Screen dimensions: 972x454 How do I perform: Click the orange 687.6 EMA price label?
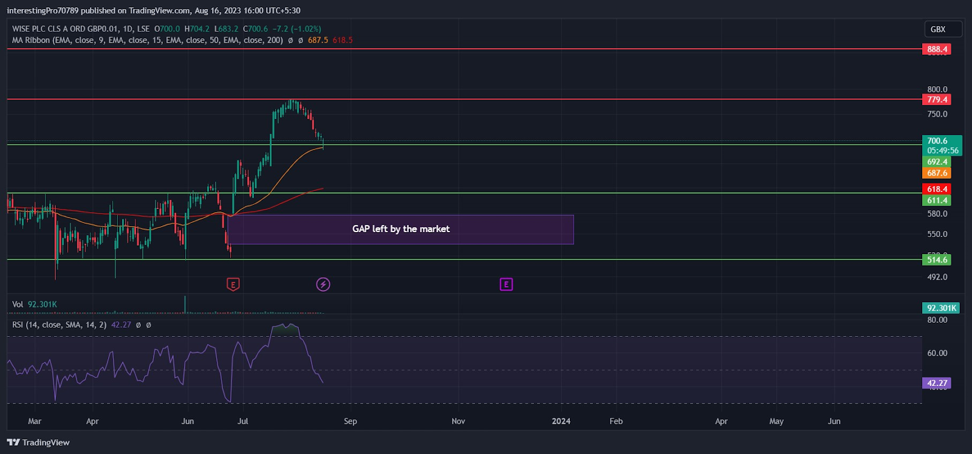[937, 173]
